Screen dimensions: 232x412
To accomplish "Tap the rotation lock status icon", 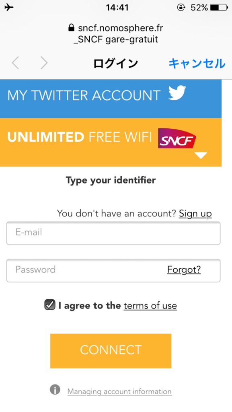I will (x=181, y=8).
